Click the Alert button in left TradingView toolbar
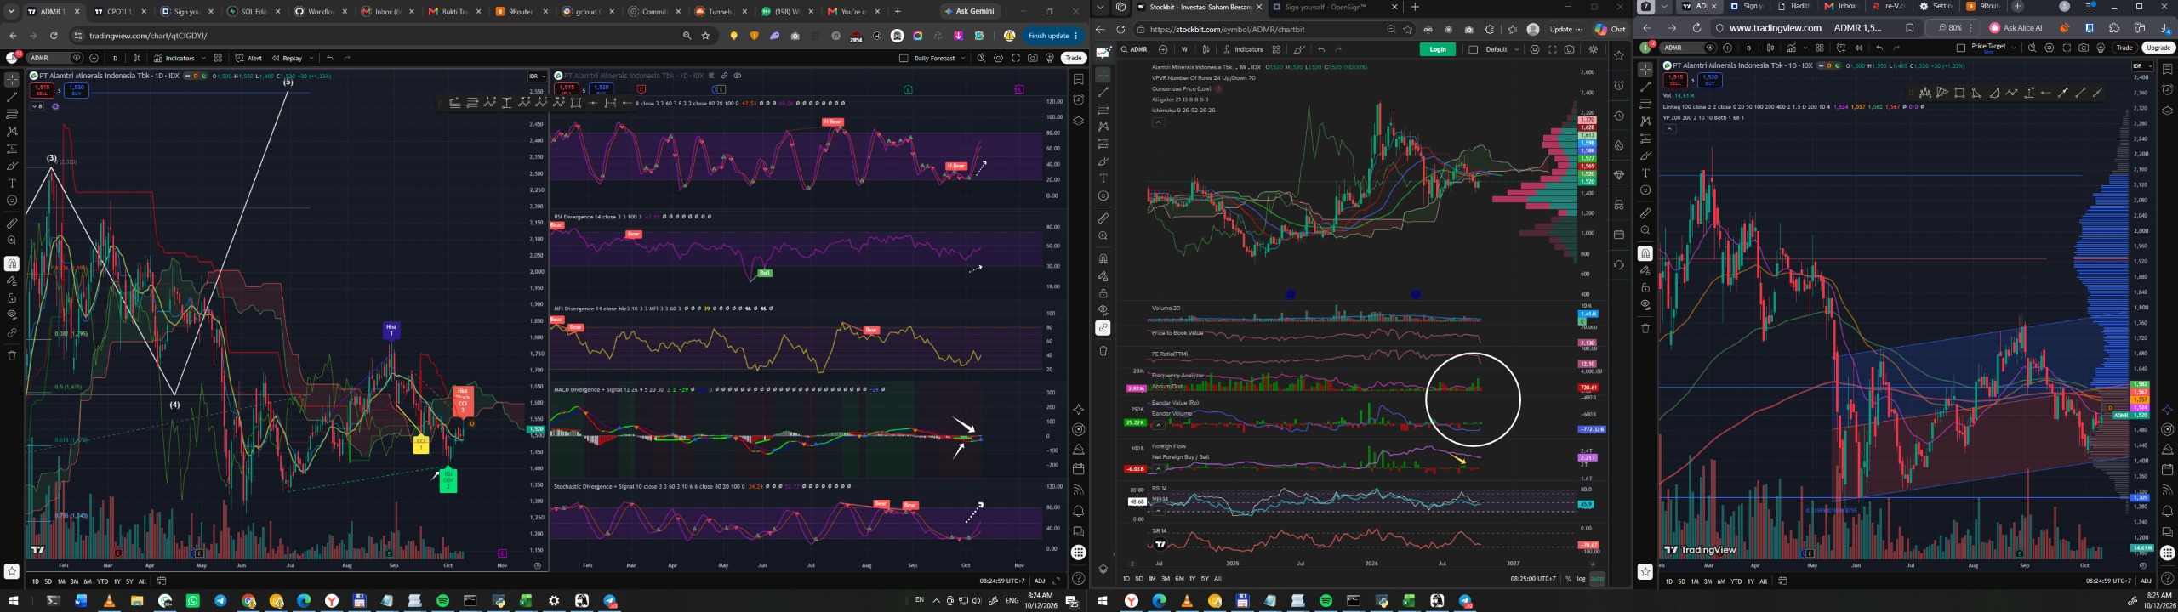This screenshot has width=2178, height=612. coord(248,58)
